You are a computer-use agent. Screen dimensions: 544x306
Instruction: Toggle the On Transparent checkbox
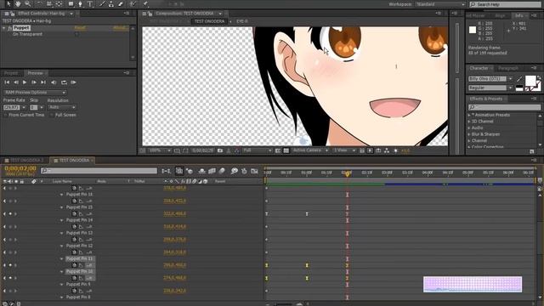pyautogui.click(x=76, y=34)
